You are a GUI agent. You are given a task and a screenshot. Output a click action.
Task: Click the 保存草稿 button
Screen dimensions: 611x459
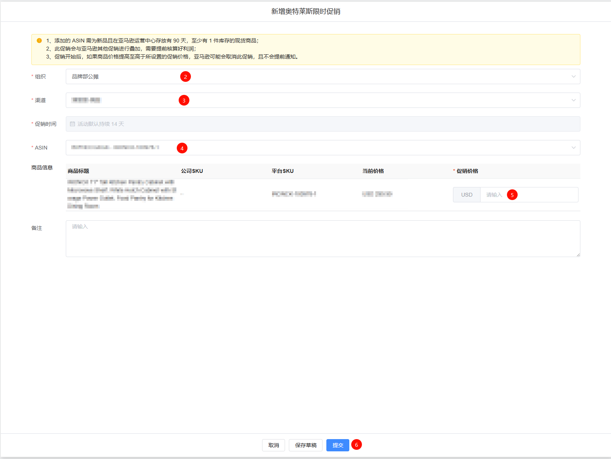pos(306,445)
